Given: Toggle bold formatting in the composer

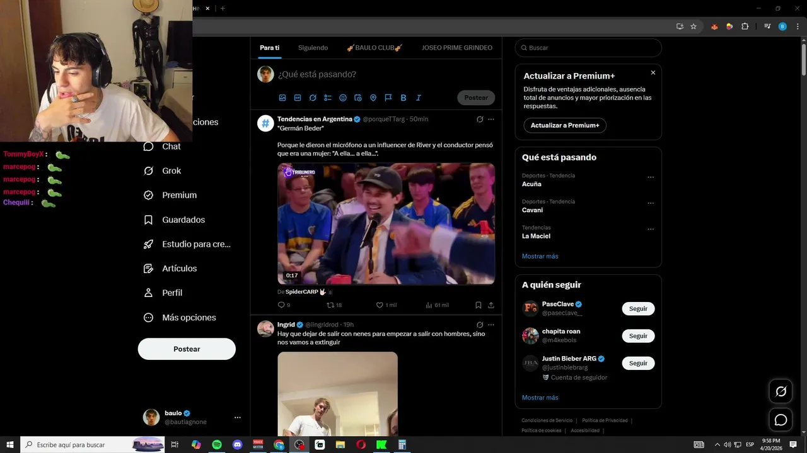Looking at the screenshot, I should tap(403, 98).
